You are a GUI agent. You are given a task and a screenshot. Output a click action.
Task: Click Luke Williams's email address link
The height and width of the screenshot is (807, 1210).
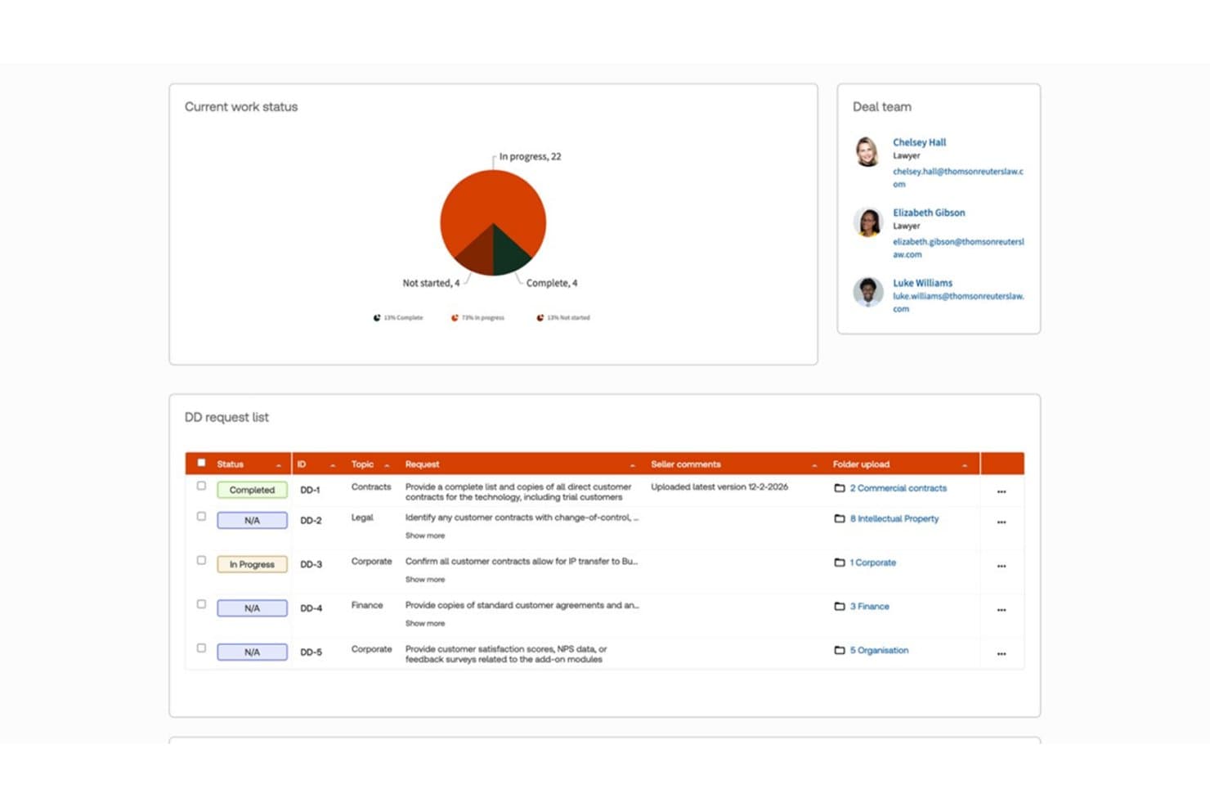(x=958, y=303)
